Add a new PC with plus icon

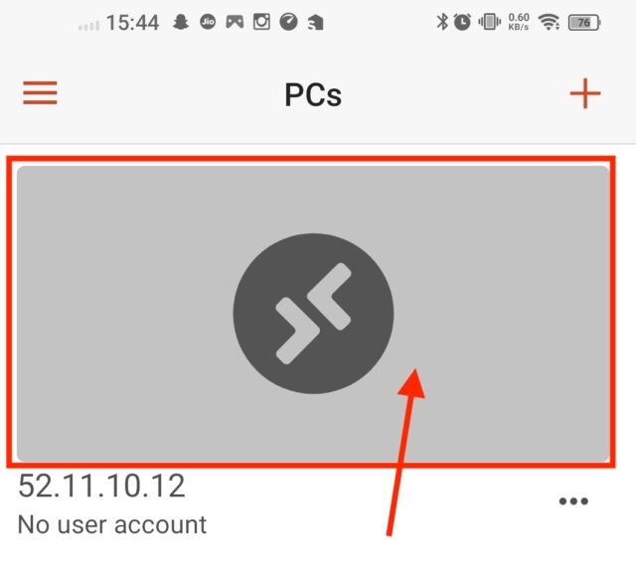pyautogui.click(x=585, y=93)
